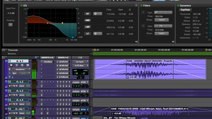Record-enable track 11 A: s.1

pyautogui.click(x=11, y=65)
